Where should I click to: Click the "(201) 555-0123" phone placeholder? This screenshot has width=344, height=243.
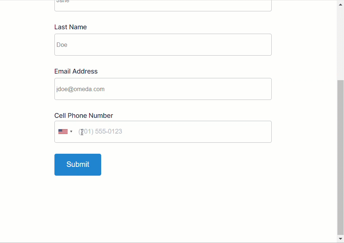point(100,132)
